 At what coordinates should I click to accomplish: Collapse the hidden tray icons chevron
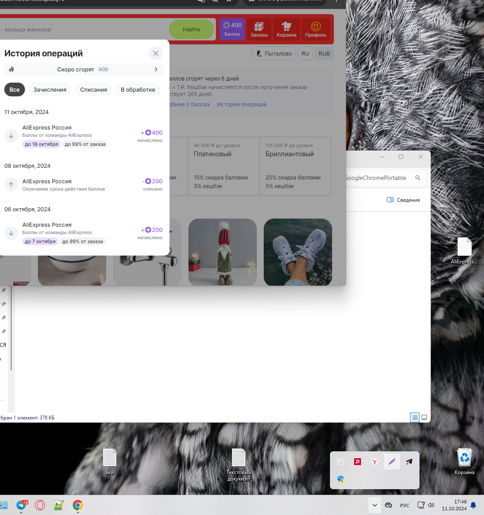375,505
